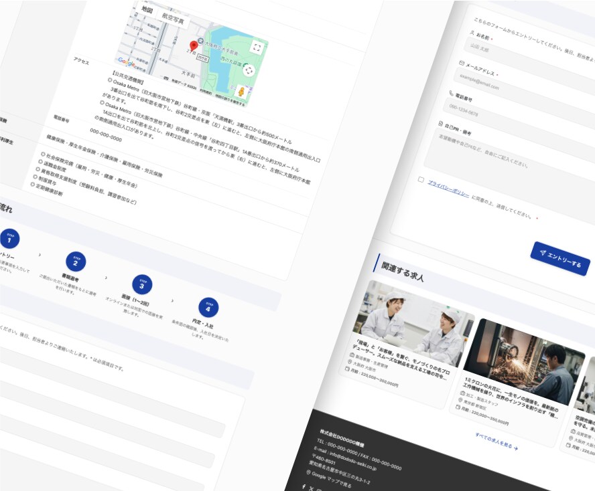Click the アクセス row label
This screenshot has width=595, height=491.
(81, 61)
